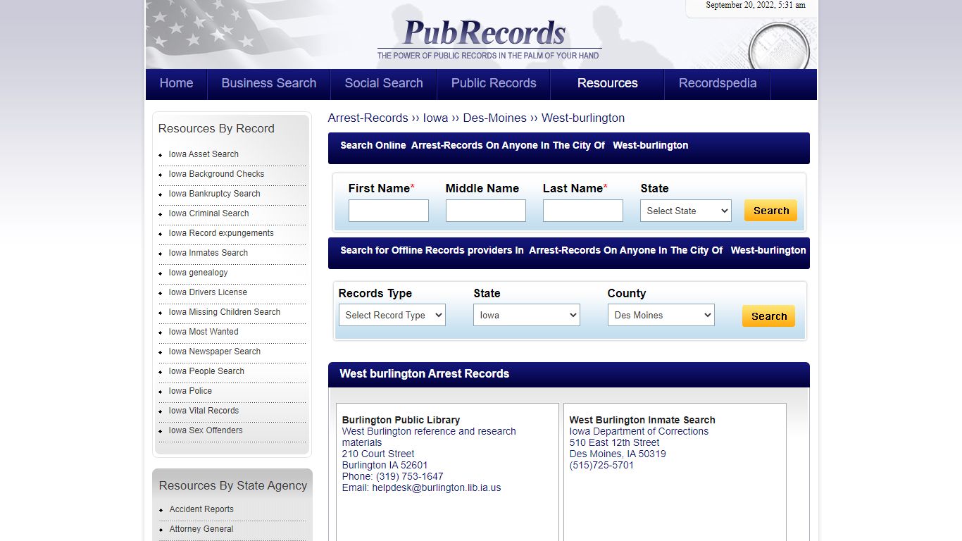Focus the Middle Name input field
Viewport: 962px width, 541px height.
coord(486,211)
